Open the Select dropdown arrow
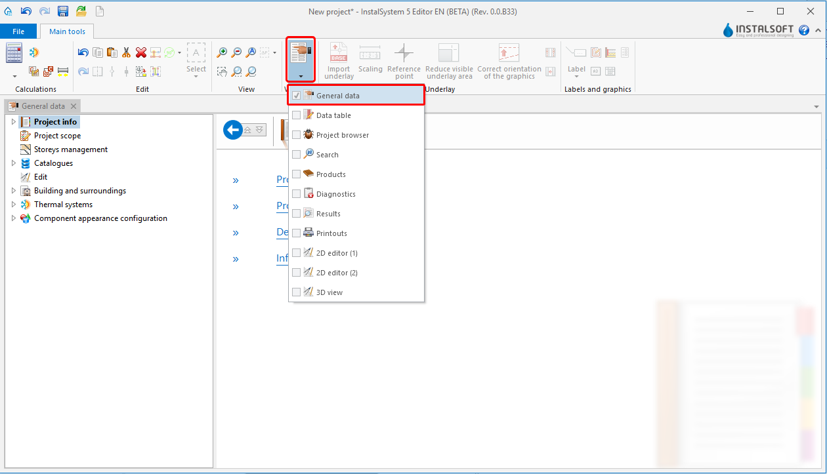Screen dimensions: 827x474 (196, 77)
